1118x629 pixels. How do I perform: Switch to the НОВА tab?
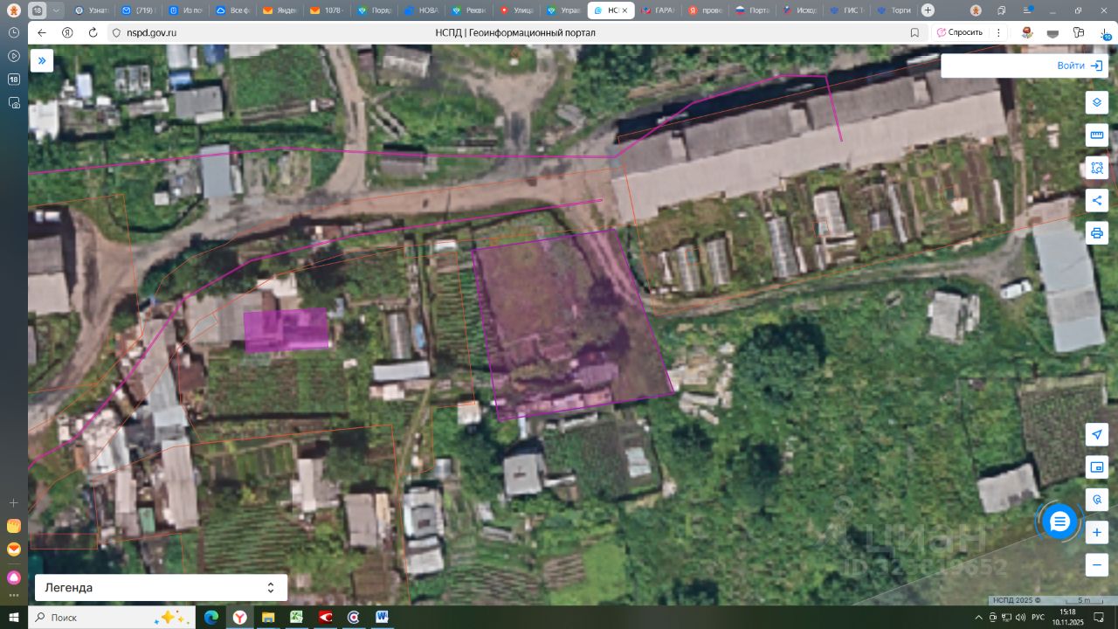[x=421, y=10]
